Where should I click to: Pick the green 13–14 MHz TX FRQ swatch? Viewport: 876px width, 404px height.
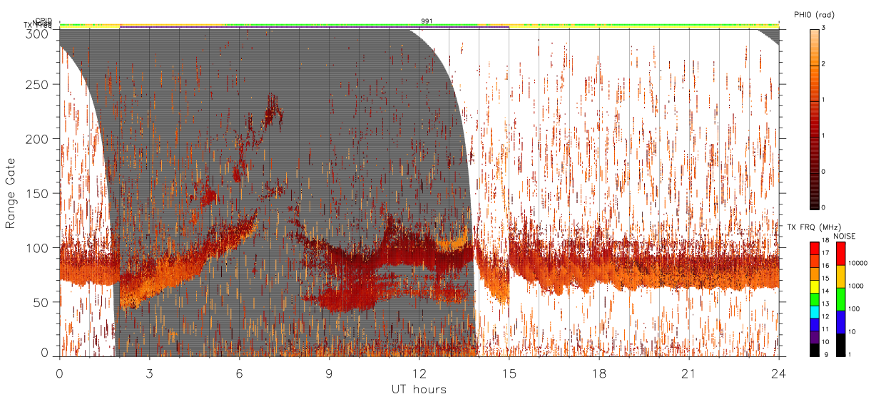[x=814, y=299]
